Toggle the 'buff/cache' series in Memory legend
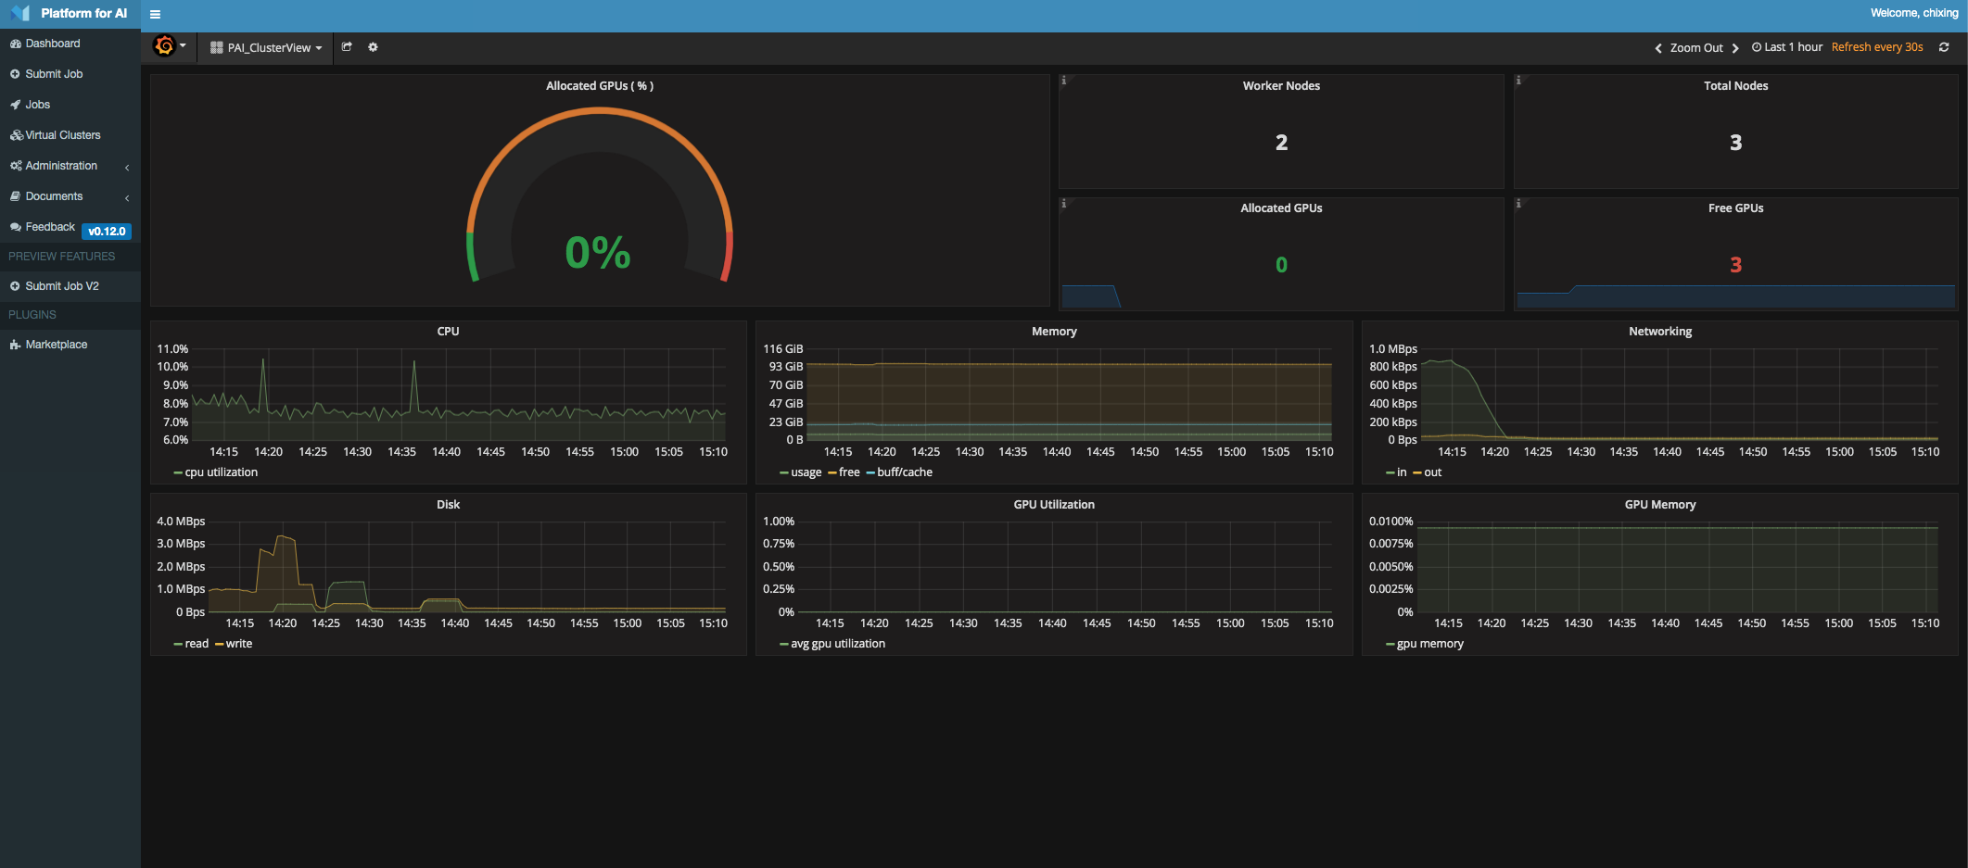Image resolution: width=1968 pixels, height=868 pixels. click(904, 472)
